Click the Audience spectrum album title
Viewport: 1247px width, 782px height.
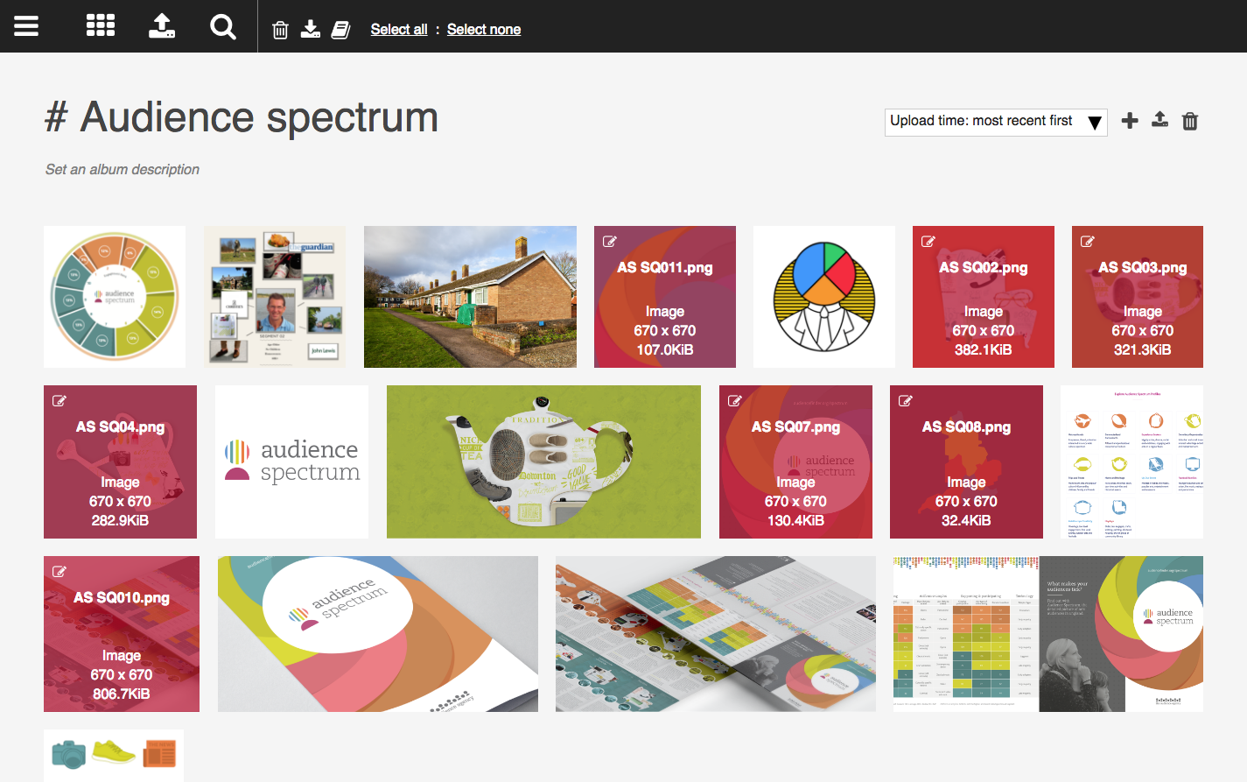click(x=242, y=117)
